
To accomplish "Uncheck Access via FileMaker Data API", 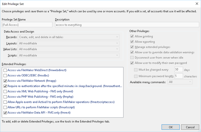I will point(5,113).
